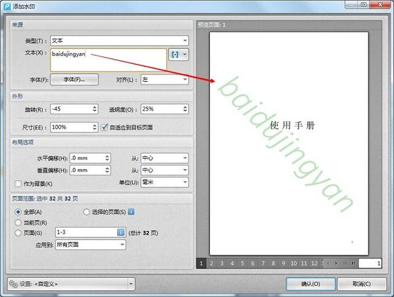Switch preview to page 9
Viewport: 394px width, 297px height.
[x=283, y=263]
